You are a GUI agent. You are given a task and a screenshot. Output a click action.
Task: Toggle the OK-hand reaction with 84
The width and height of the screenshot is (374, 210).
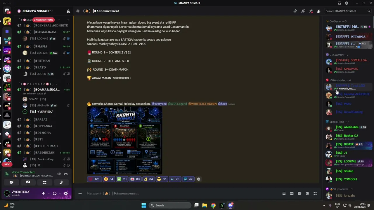(x=149, y=179)
